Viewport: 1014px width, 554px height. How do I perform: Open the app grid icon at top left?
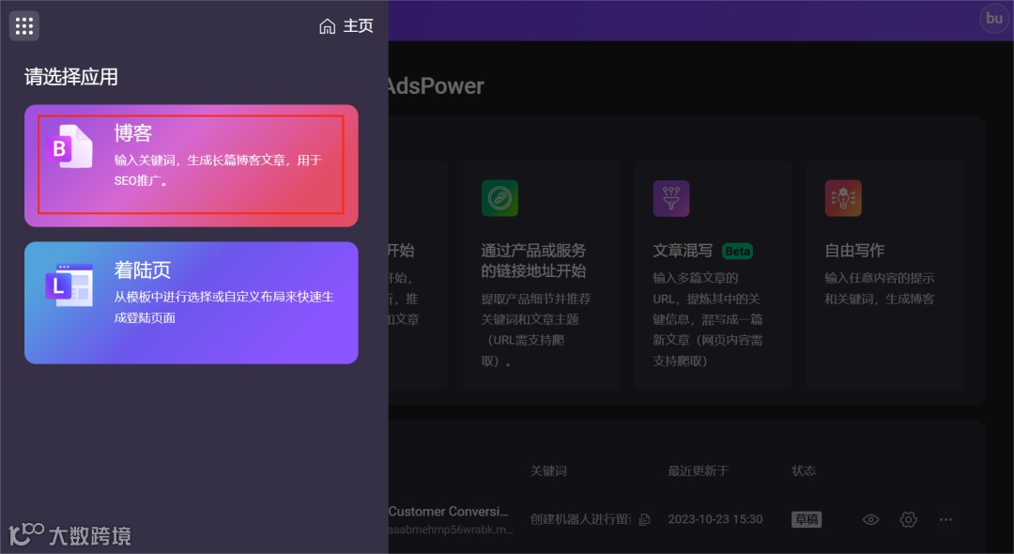point(23,25)
